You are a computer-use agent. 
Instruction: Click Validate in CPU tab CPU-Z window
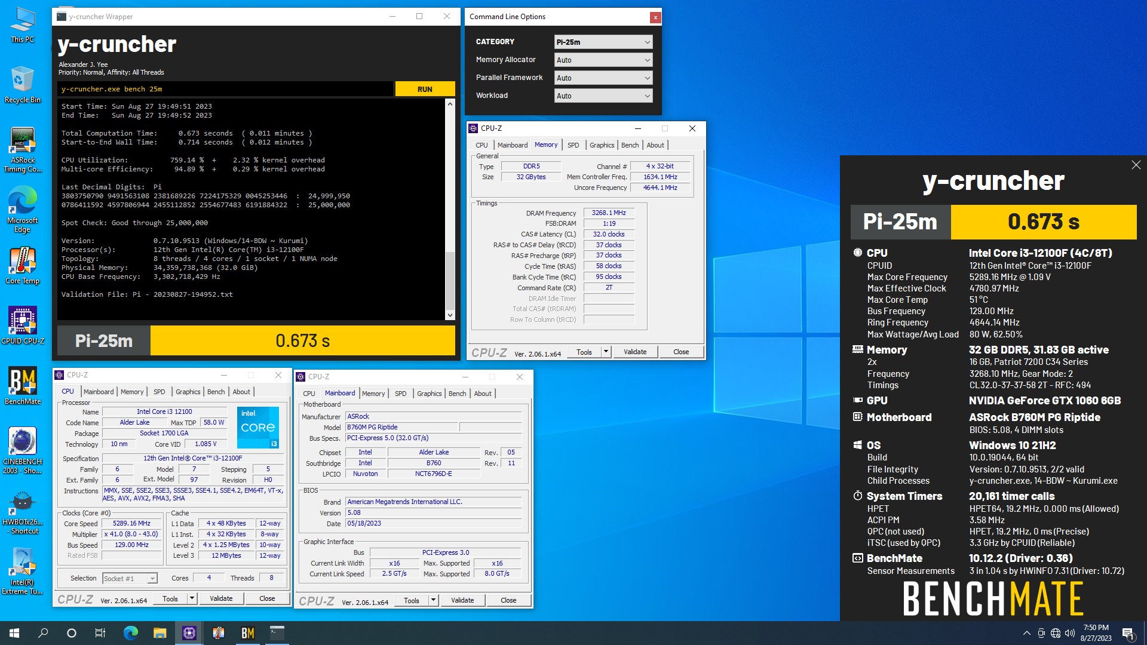[221, 598]
